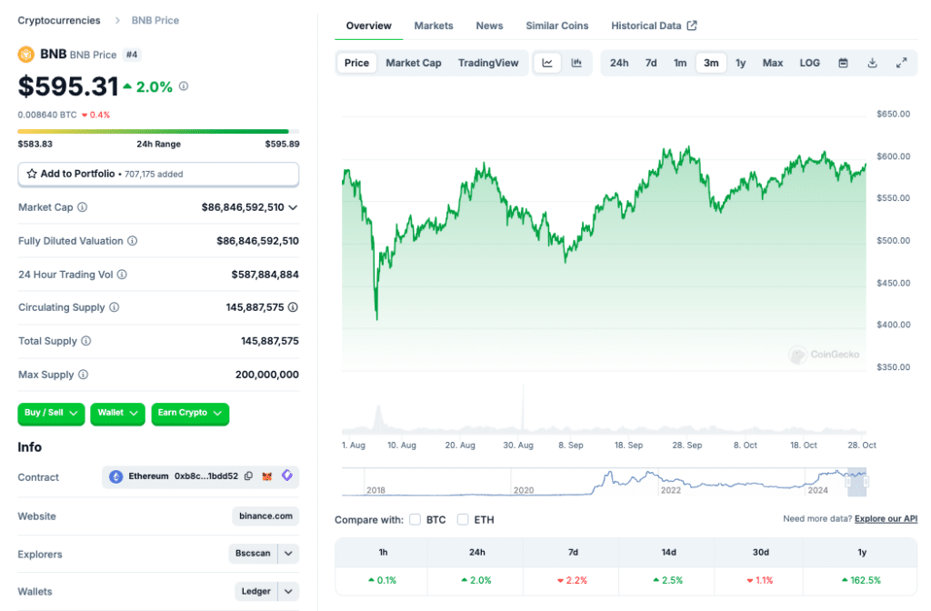Open the Total Supply info icon

pyautogui.click(x=86, y=341)
